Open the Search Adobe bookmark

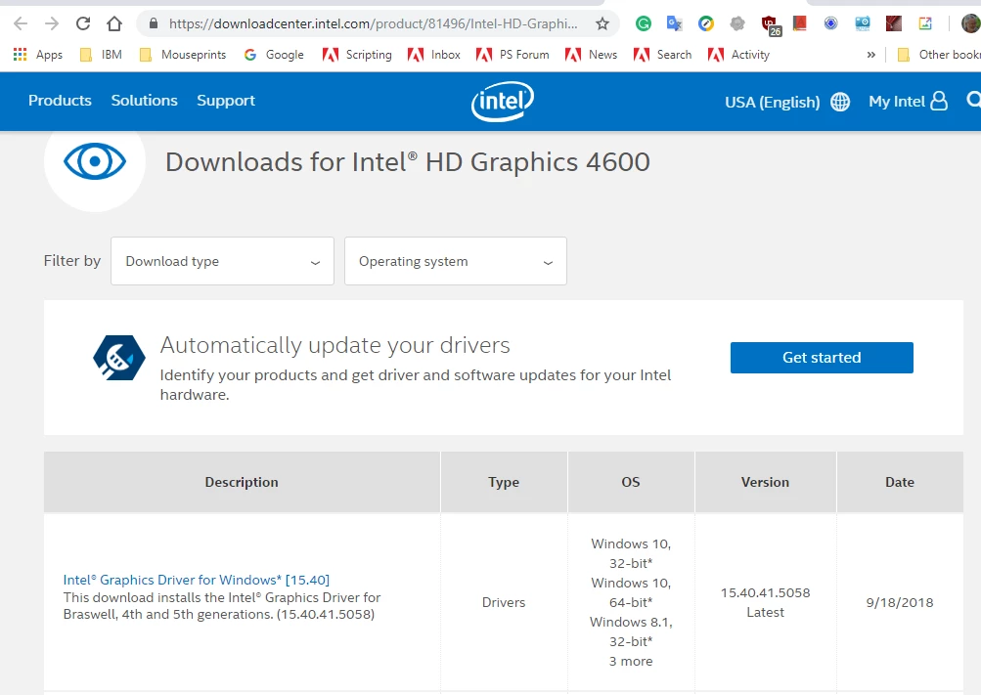tap(662, 55)
